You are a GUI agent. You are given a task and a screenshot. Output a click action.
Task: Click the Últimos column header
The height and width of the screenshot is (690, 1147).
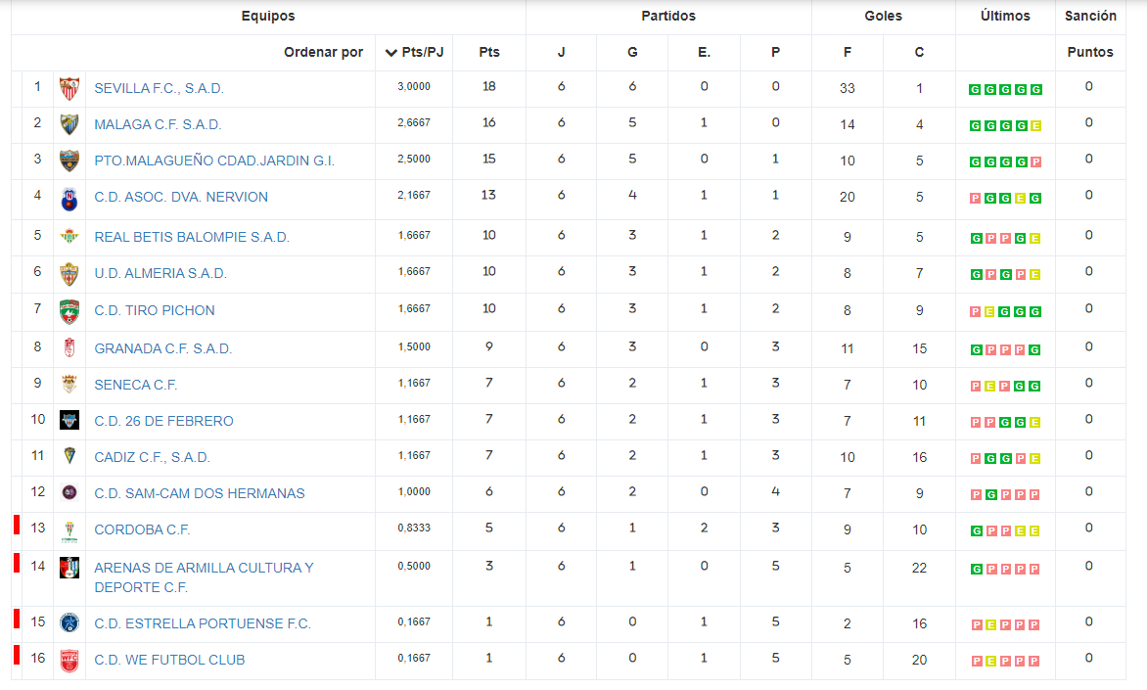1005,16
